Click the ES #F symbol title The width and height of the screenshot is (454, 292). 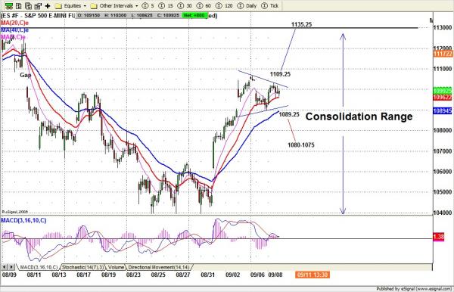pyautogui.click(x=38, y=15)
